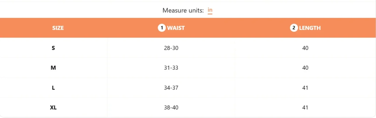Click the length value 40 for size M
Viewport: 376px width, 118px height.
[305, 68]
